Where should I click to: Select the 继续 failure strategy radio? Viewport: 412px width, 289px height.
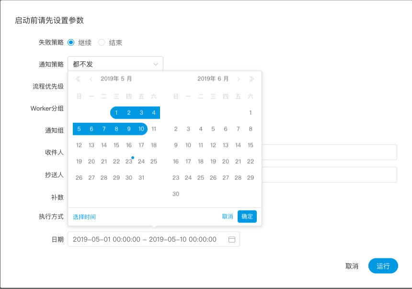tap(71, 43)
